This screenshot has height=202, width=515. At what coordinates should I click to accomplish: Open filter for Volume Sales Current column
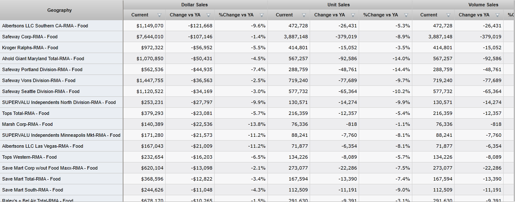pyautogui.click(x=448, y=15)
